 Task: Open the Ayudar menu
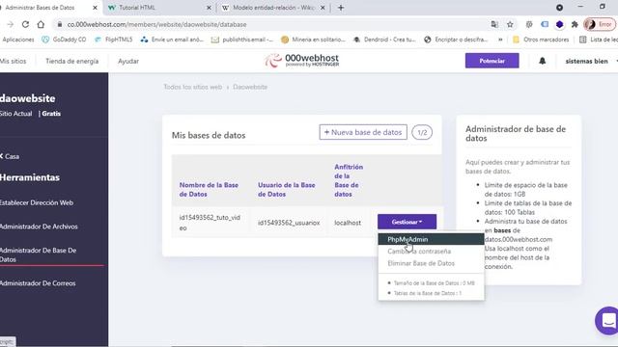[128, 61]
